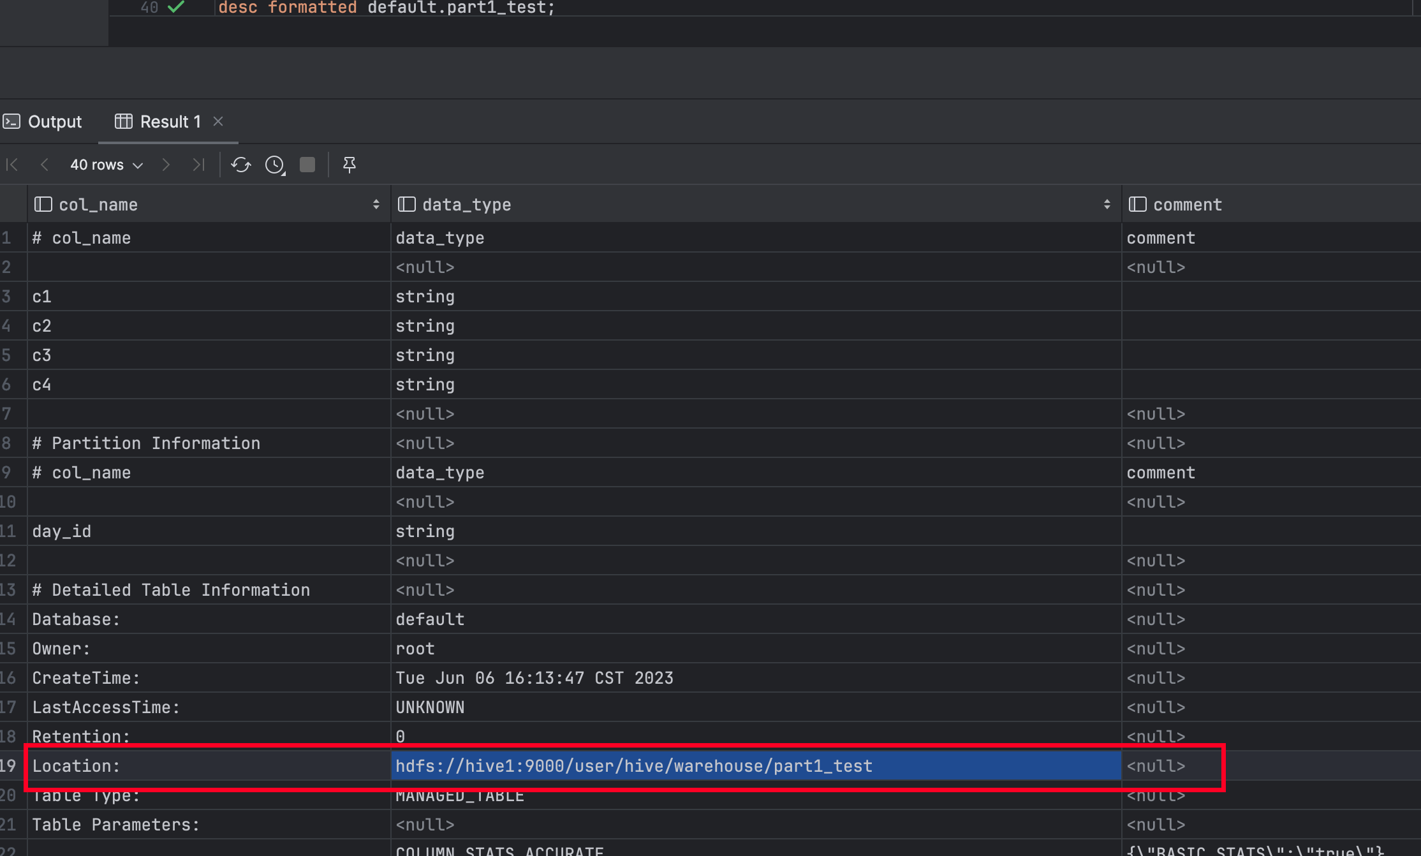Pin the Result 1 tab

(x=349, y=165)
